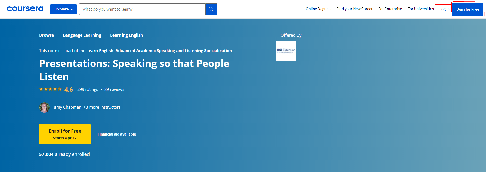The width and height of the screenshot is (486, 172).
Task: Expand the Explore dropdown menu
Action: [x=63, y=9]
